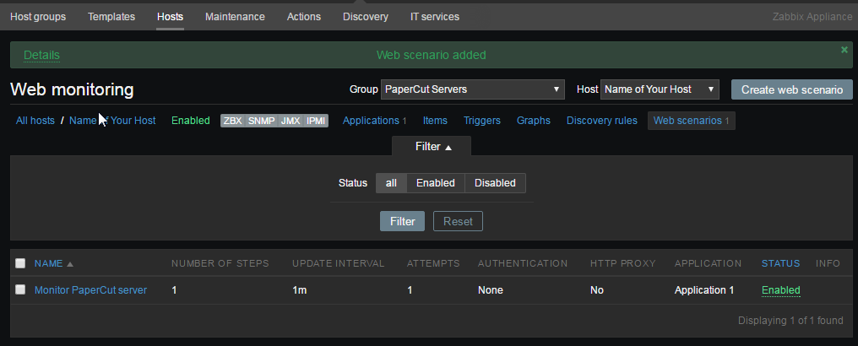
Task: Click 'None' authentication cell
Action: click(491, 290)
